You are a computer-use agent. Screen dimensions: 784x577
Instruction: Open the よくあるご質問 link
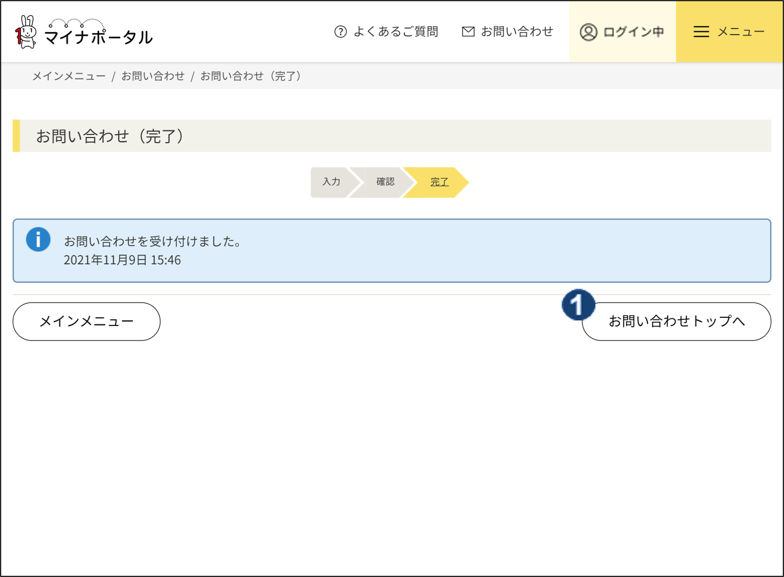[396, 32]
